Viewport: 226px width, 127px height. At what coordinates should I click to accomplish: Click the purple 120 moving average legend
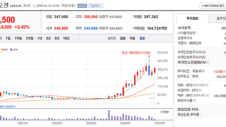coord(14,50)
